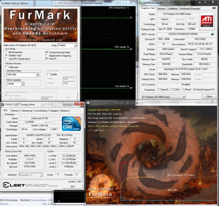Screen dimensions: 219x206
Task: Select the Graphics Card tab
Action: pyautogui.click(x=148, y=8)
